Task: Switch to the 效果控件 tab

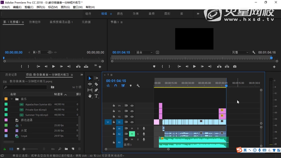Action: pyautogui.click(x=35, y=22)
